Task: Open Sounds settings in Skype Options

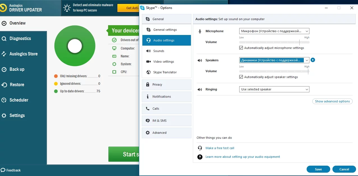Action: pos(167,51)
